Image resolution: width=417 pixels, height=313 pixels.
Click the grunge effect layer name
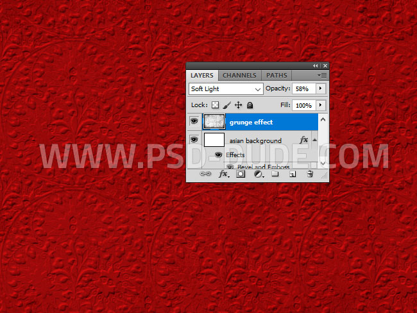point(251,123)
